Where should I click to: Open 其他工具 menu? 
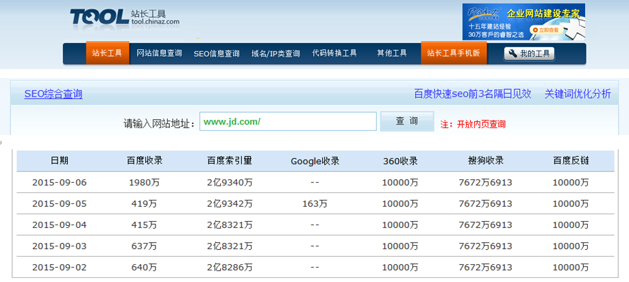tap(392, 53)
